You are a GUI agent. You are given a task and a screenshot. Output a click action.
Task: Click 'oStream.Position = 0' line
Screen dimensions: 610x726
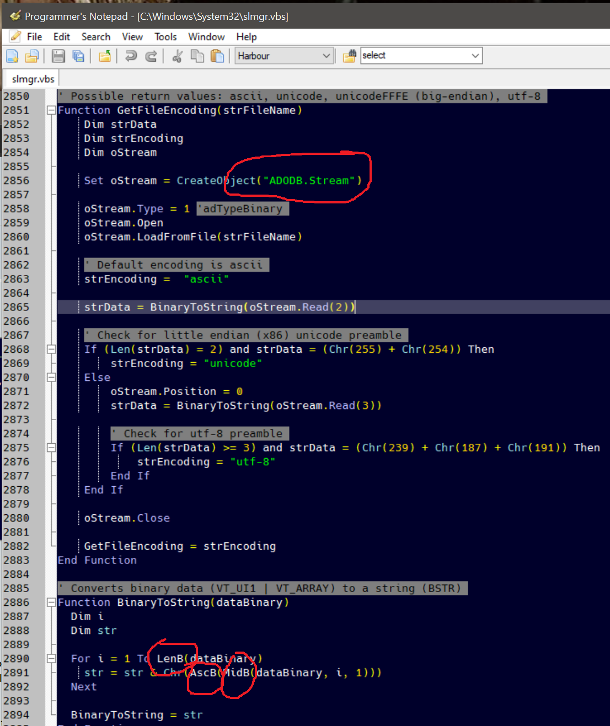(x=176, y=391)
